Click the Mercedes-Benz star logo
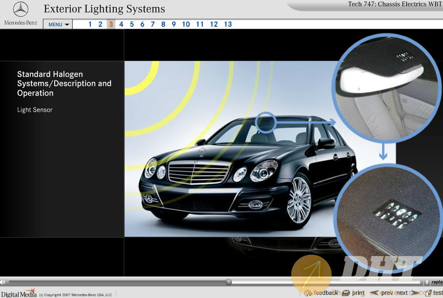The width and height of the screenshot is (443, 298). click(21, 9)
